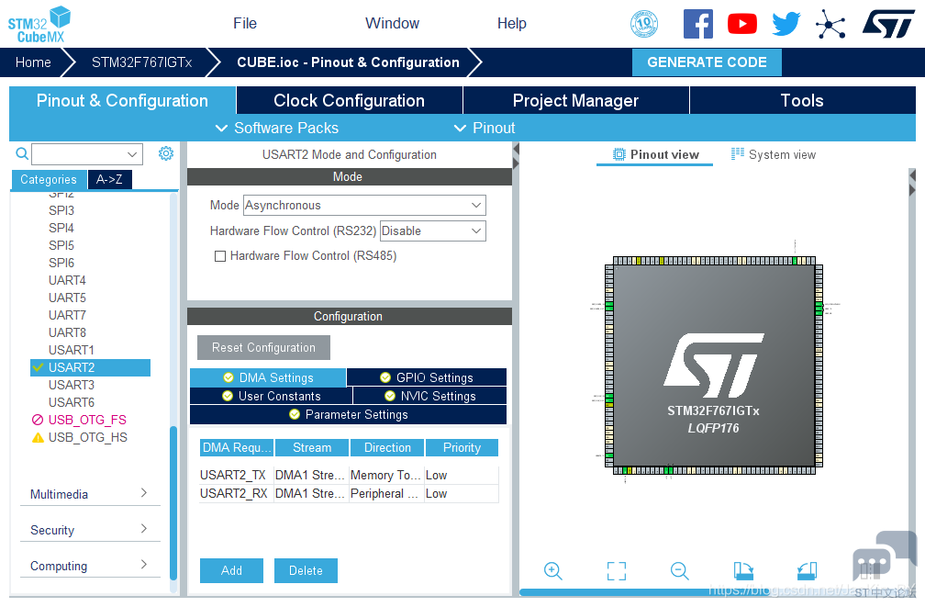This screenshot has width=925, height=607.
Task: Open the categories settings gear icon
Action: click(166, 153)
